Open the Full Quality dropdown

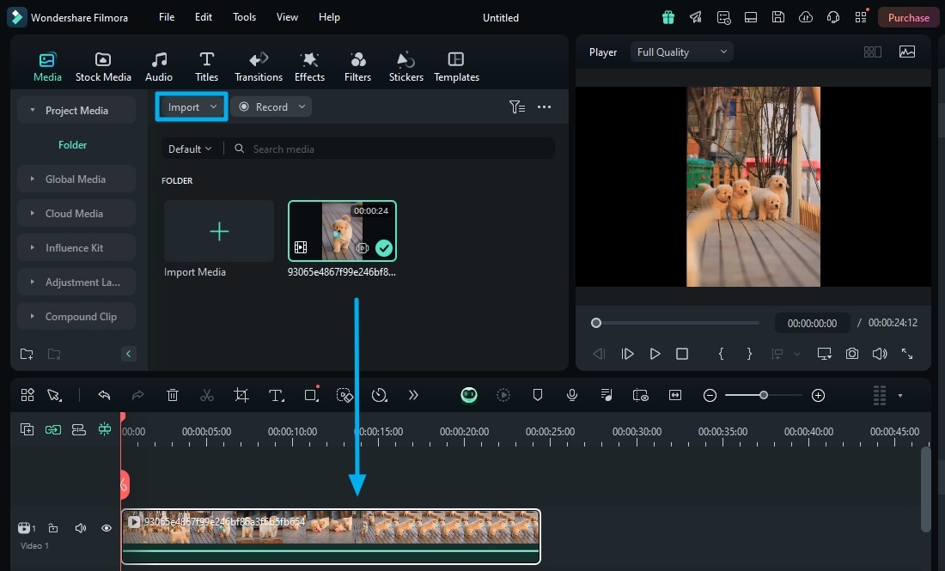click(681, 52)
